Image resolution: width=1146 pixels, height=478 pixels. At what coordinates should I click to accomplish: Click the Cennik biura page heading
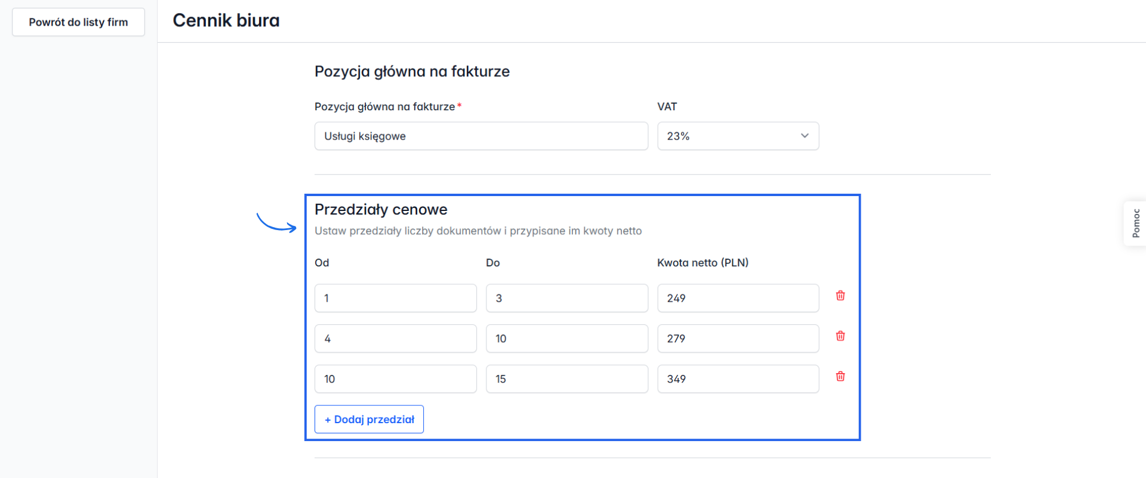[226, 21]
